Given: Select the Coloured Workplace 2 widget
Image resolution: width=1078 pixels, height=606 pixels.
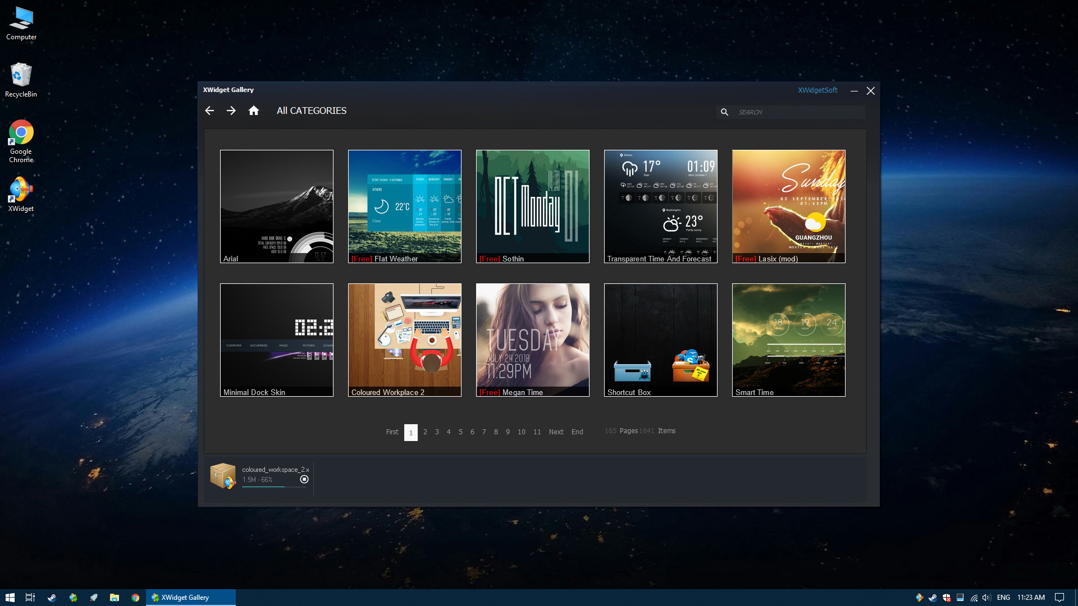Looking at the screenshot, I should [x=404, y=339].
